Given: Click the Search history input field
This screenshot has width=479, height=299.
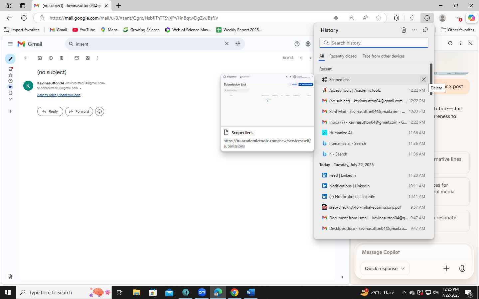Looking at the screenshot, I should 374,43.
